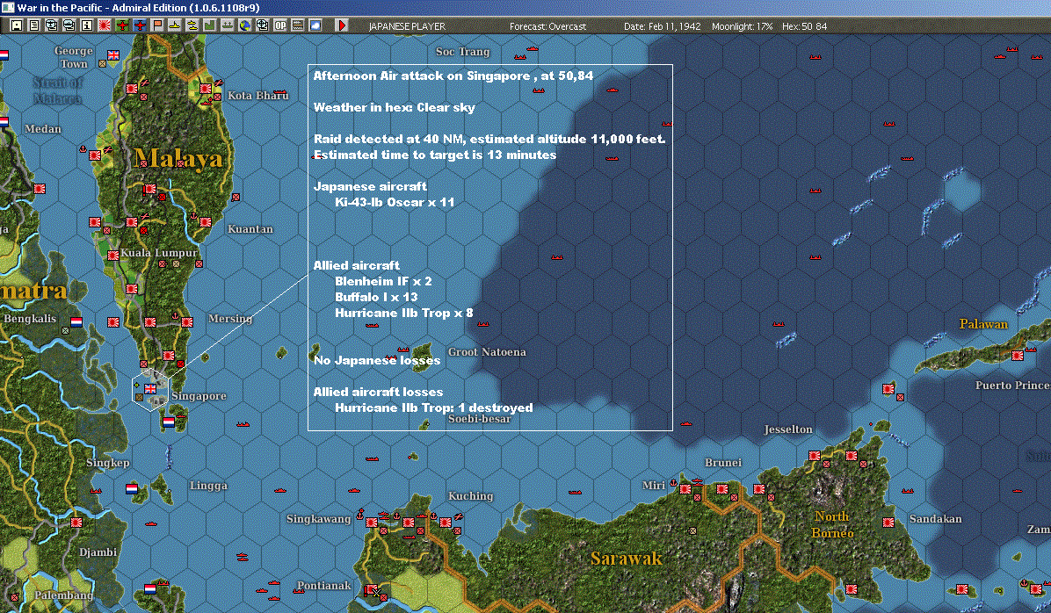
Task: Open the document list toolbar icon
Action: [34, 25]
